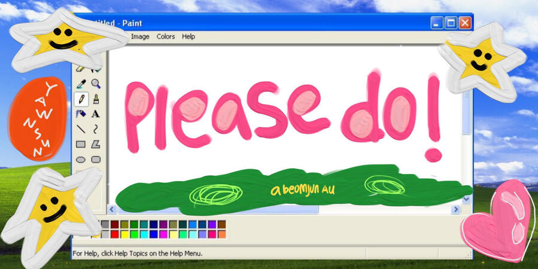538x269 pixels.
Task: Click the horizontal scrollbar right arrow
Action: (455, 209)
